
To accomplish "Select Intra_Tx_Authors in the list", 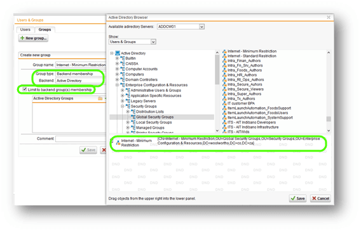I will tap(242, 99).
